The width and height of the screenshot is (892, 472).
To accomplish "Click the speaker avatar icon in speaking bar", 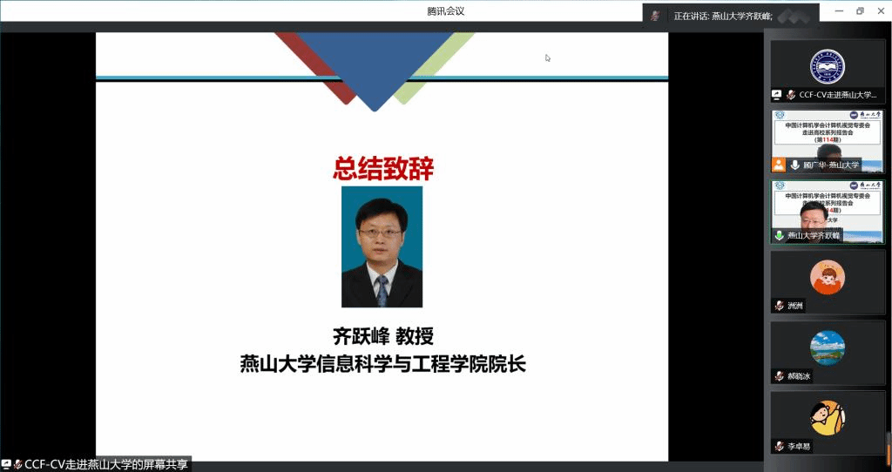I will click(654, 16).
